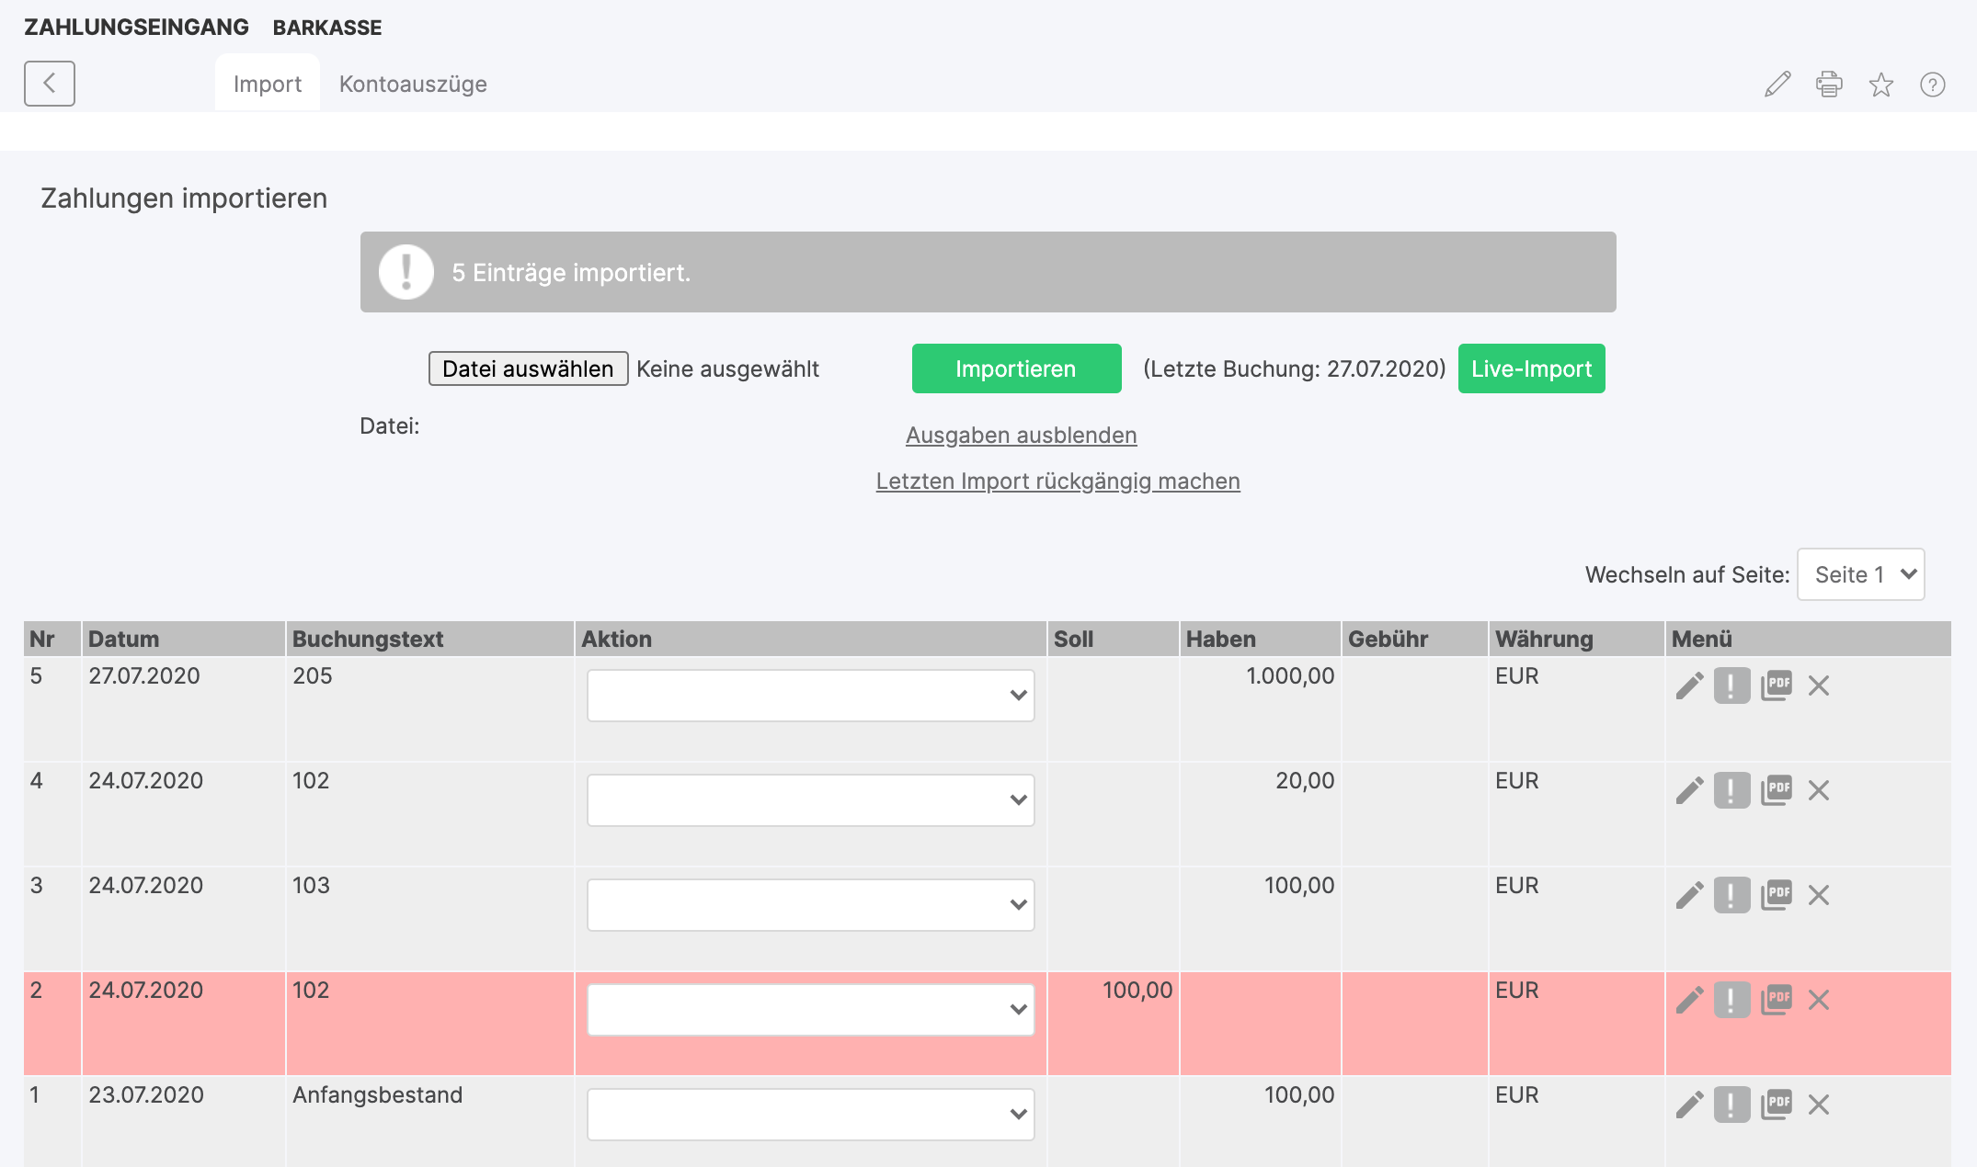This screenshot has width=1977, height=1167.
Task: Open Aktion dropdown for Anfangsbestand entry
Action: coord(810,1115)
